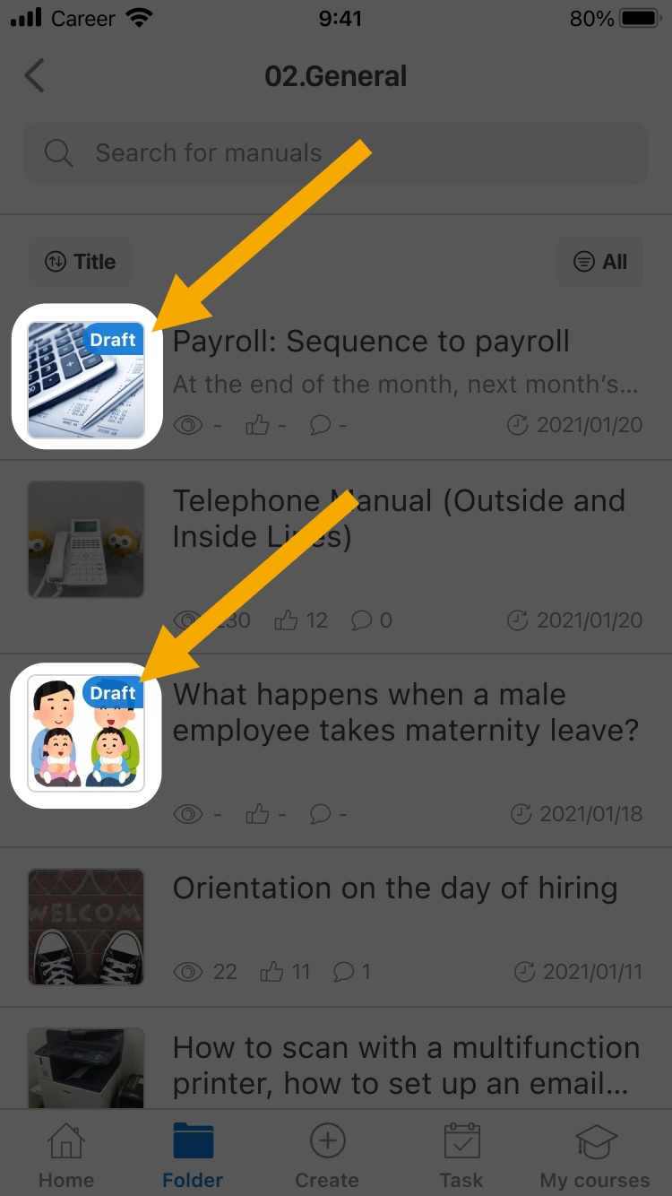Open the Telephone Manual title link
672x1196 pixels.
399,518
